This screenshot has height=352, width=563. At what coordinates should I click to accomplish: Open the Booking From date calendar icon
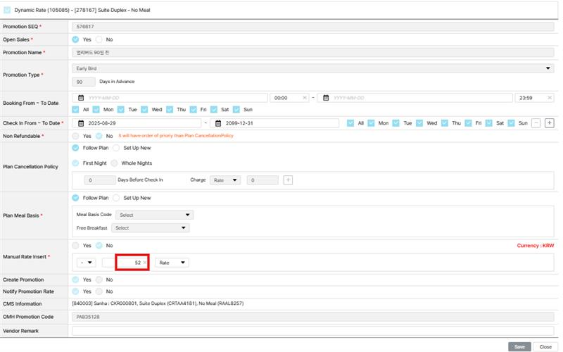(81, 98)
